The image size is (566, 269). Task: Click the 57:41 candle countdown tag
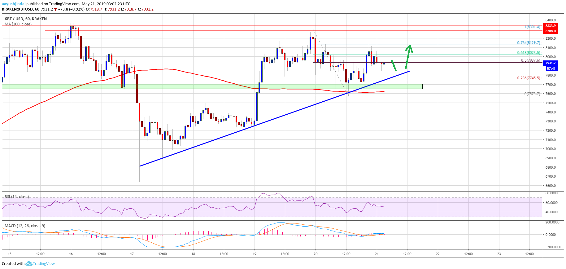(x=551, y=68)
